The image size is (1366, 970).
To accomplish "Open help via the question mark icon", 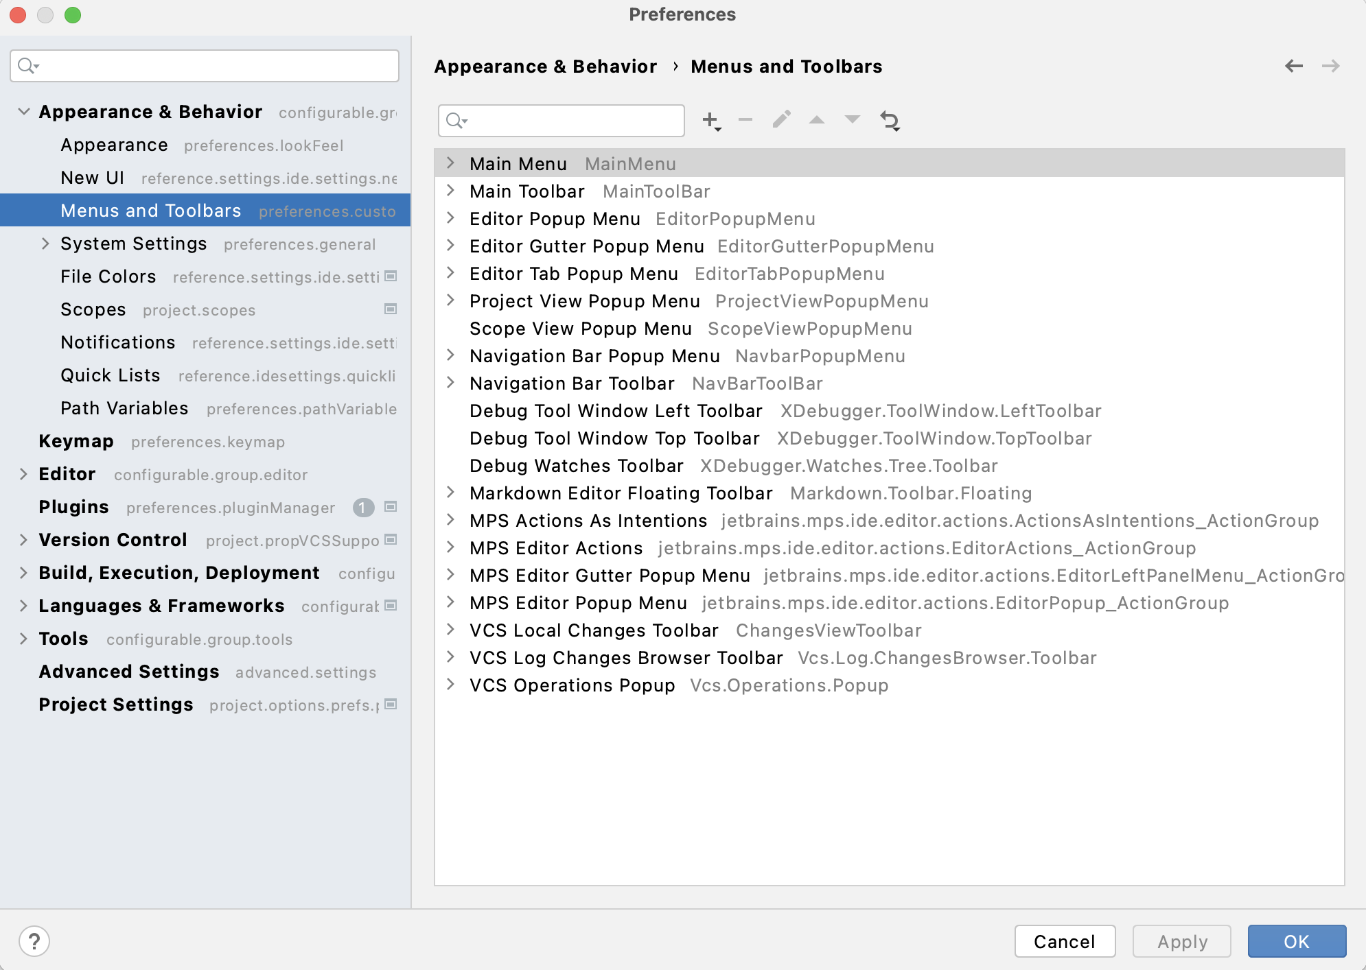I will pos(34,941).
